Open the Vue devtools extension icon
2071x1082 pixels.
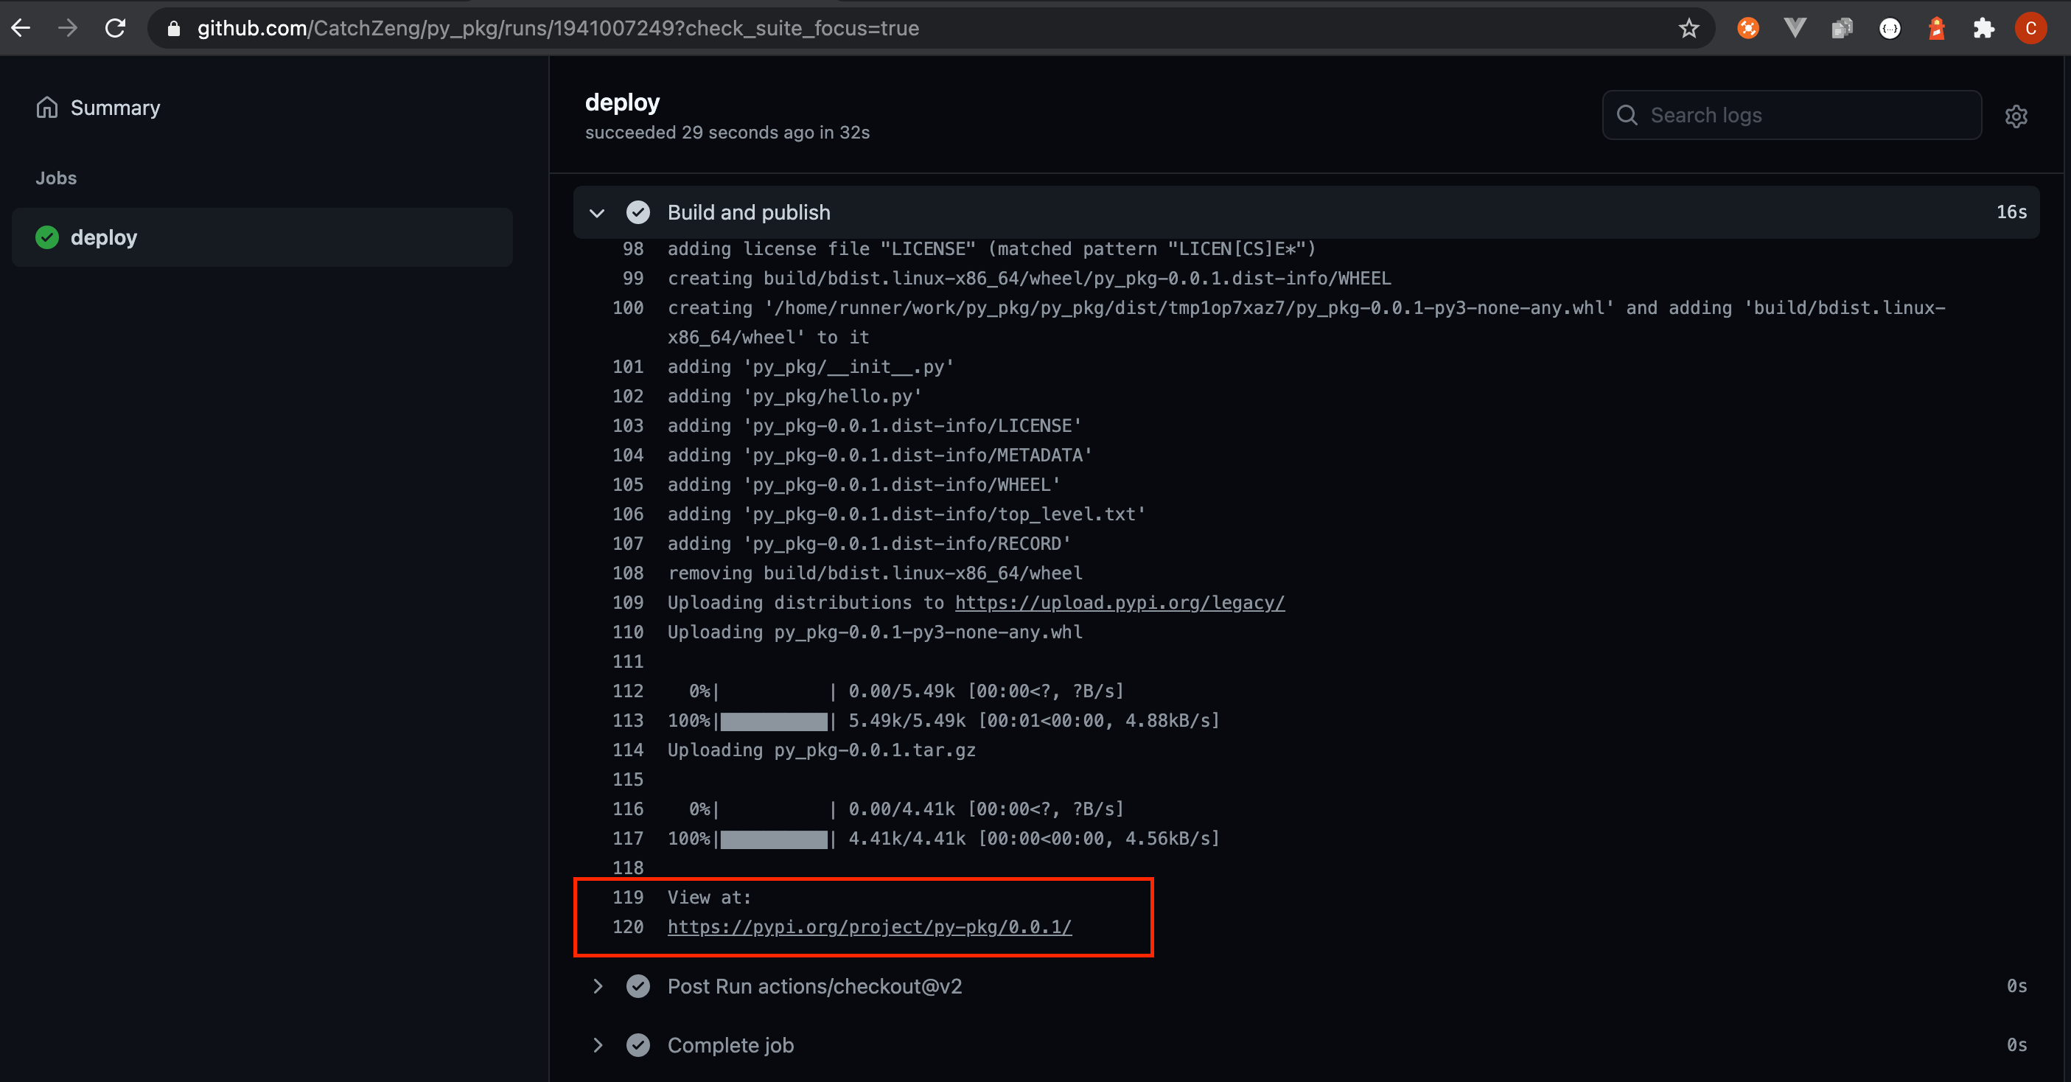[x=1795, y=28]
